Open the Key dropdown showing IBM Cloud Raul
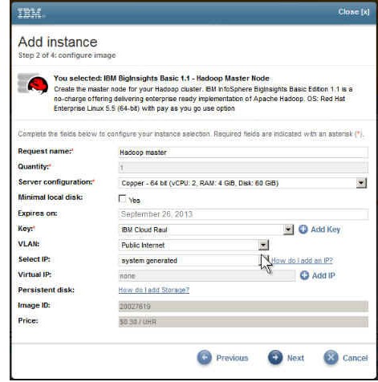This screenshot has height=382, width=378. (206, 230)
